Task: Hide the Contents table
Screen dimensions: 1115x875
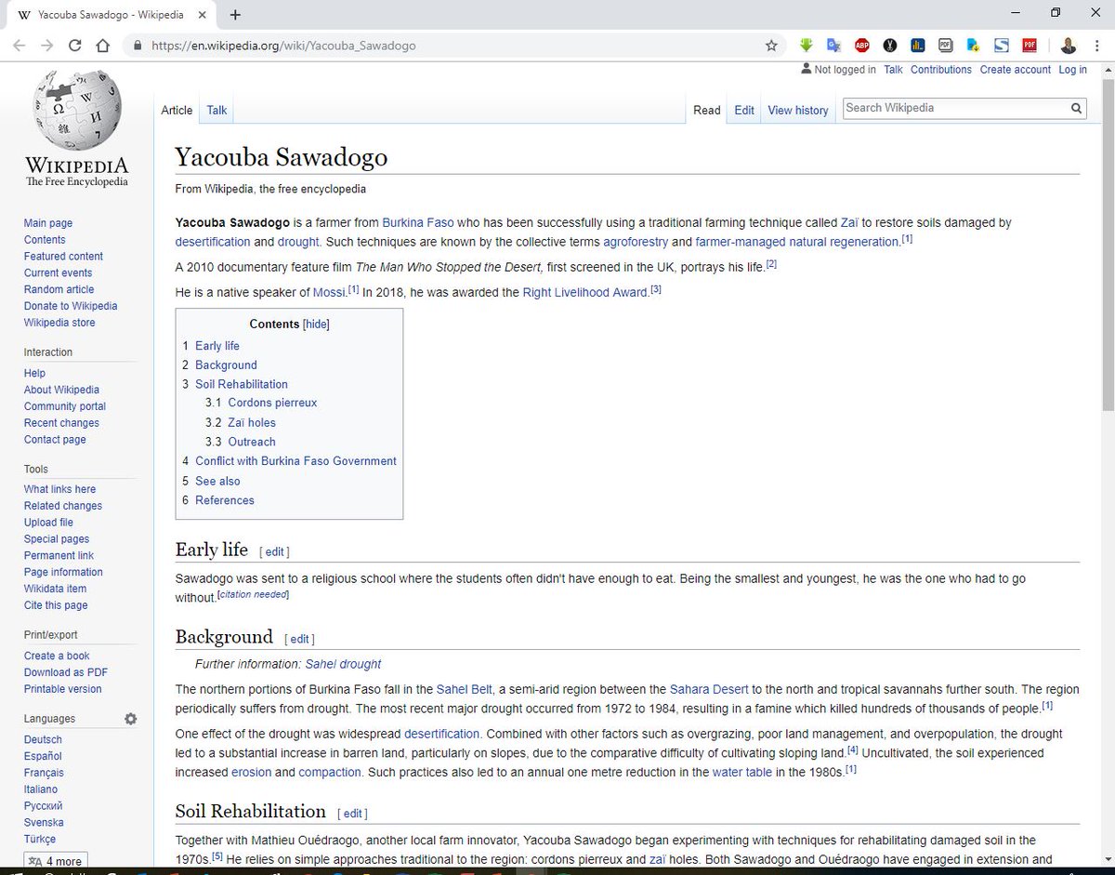Action: click(x=316, y=325)
